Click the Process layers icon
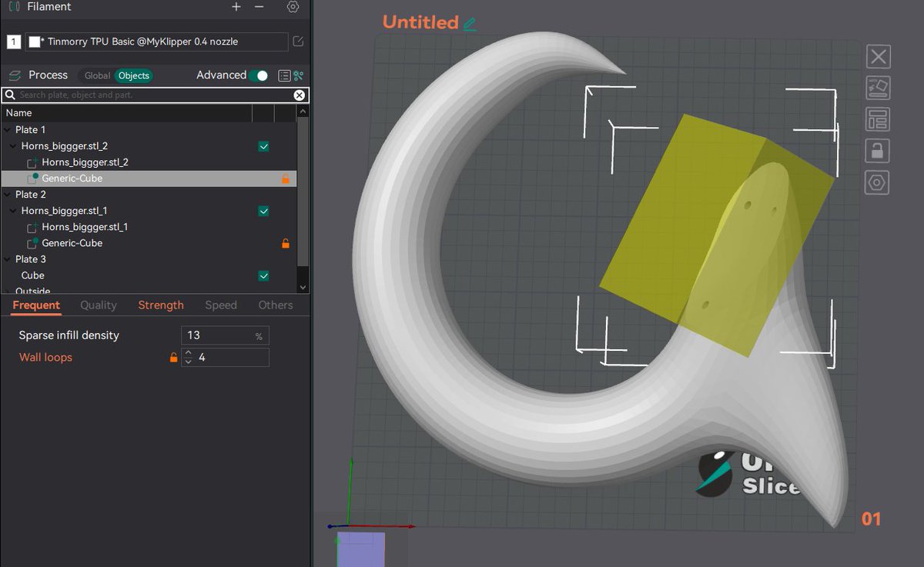This screenshot has width=924, height=567. [15, 75]
